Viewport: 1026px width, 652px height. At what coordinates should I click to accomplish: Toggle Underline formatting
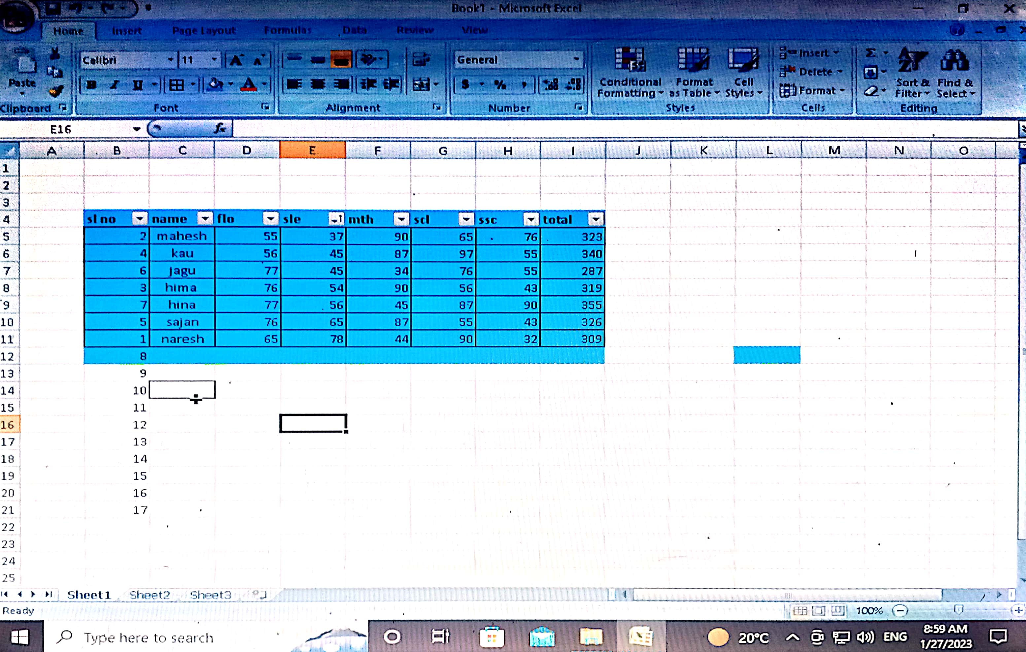pyautogui.click(x=137, y=85)
